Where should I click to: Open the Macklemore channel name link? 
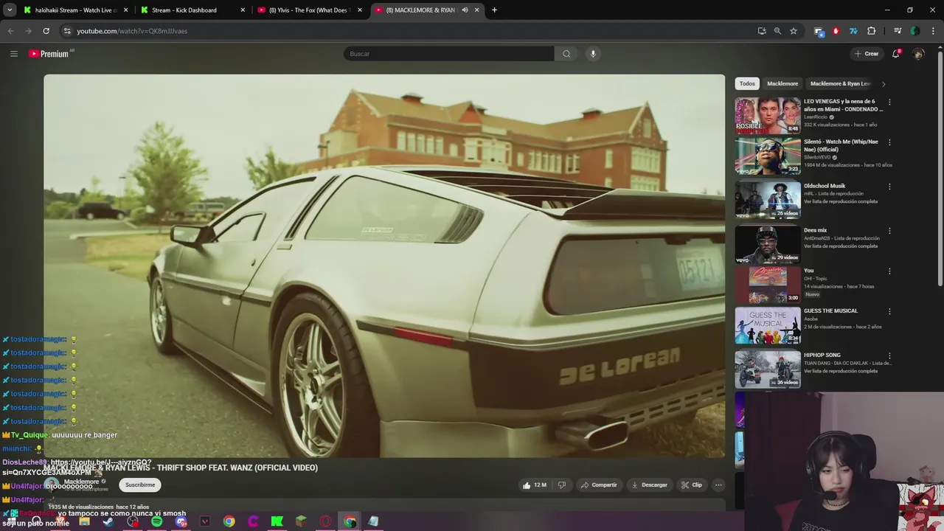coord(81,482)
